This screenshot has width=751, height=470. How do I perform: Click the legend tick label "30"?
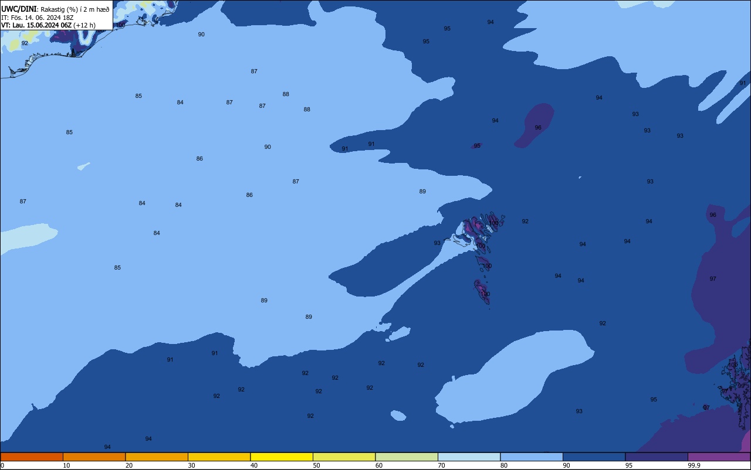pyautogui.click(x=191, y=465)
